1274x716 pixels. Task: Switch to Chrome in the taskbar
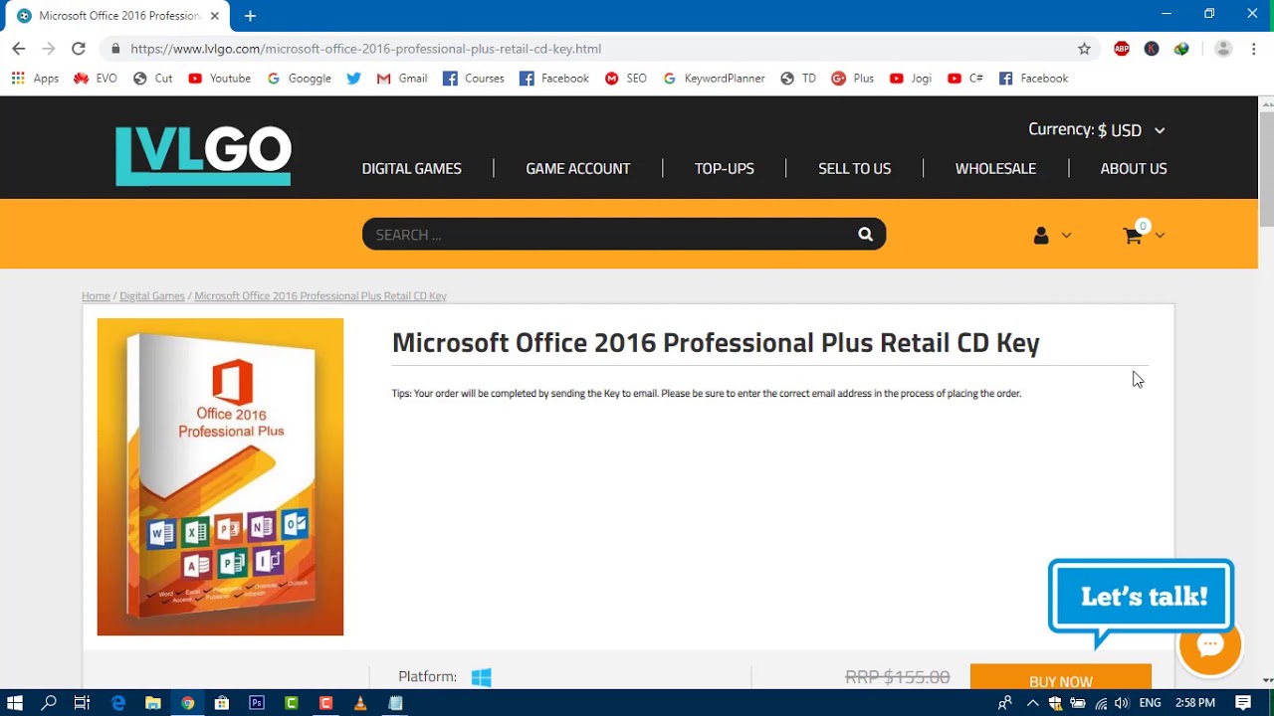coord(187,703)
